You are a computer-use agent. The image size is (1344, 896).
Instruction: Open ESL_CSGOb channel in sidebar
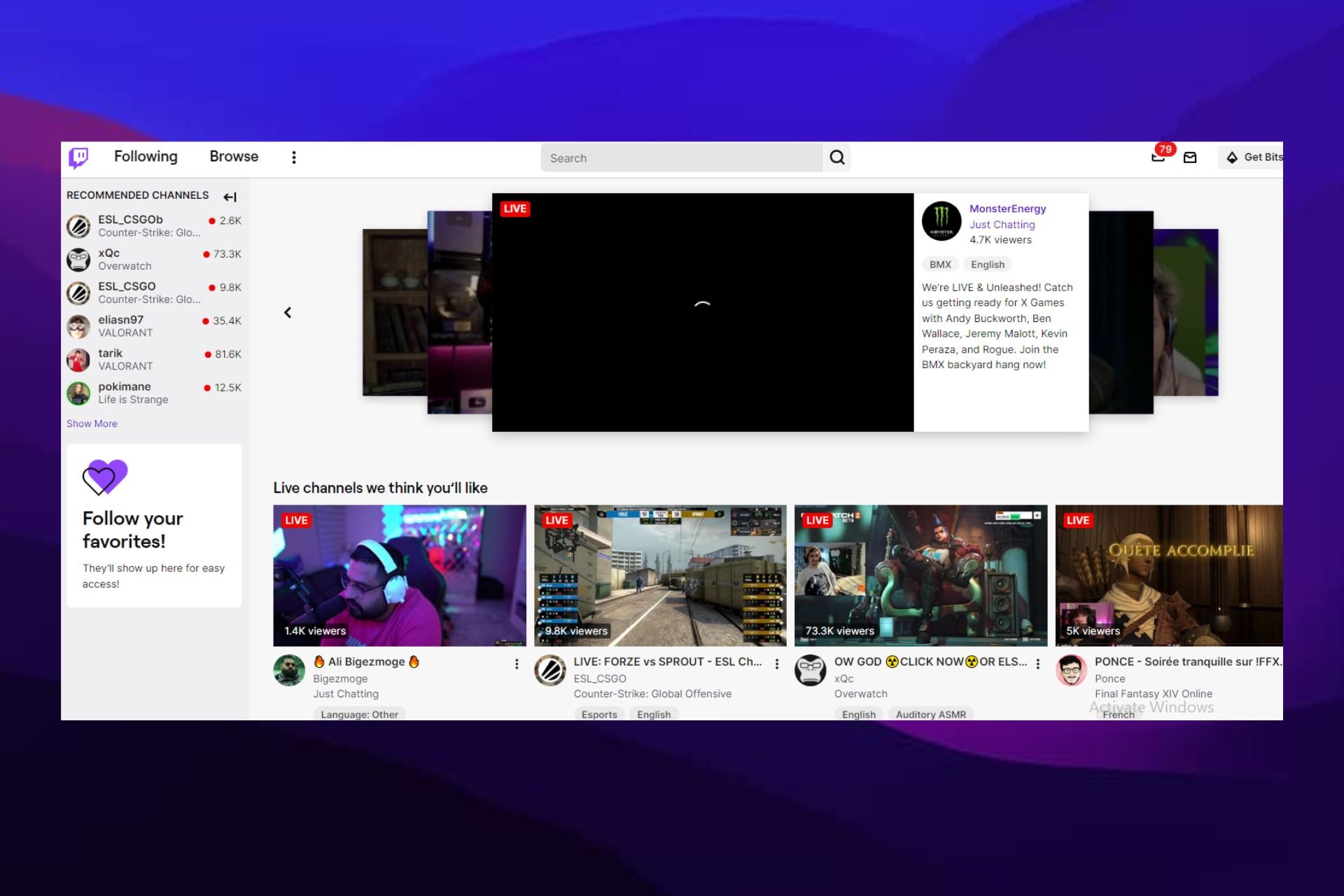coord(154,226)
